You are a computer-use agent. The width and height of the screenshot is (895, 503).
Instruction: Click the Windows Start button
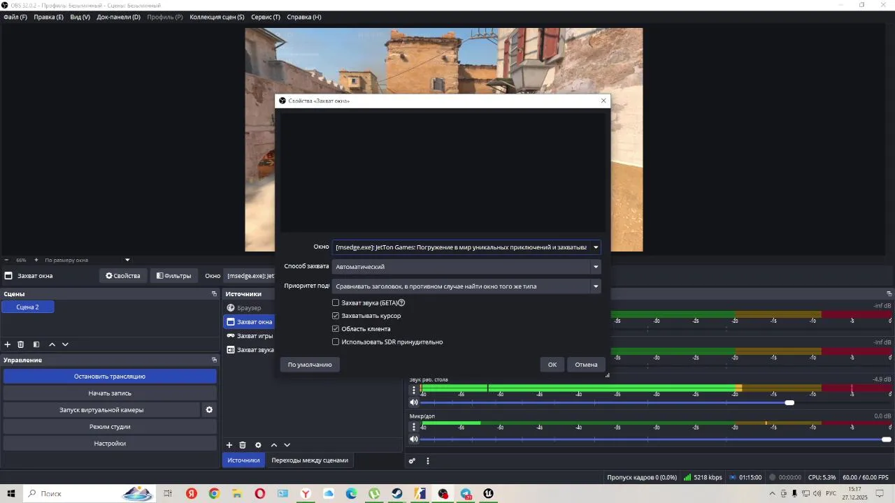[11, 494]
